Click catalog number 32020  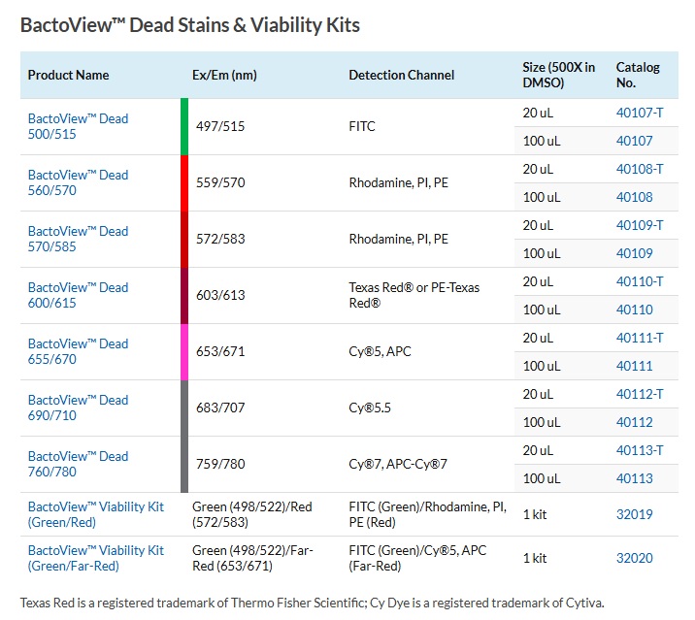click(x=634, y=558)
